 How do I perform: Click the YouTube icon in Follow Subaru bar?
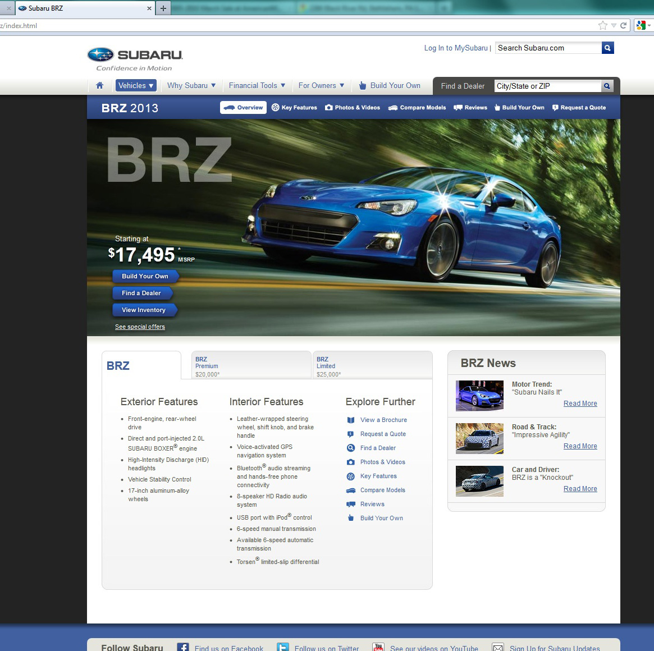tap(378, 647)
